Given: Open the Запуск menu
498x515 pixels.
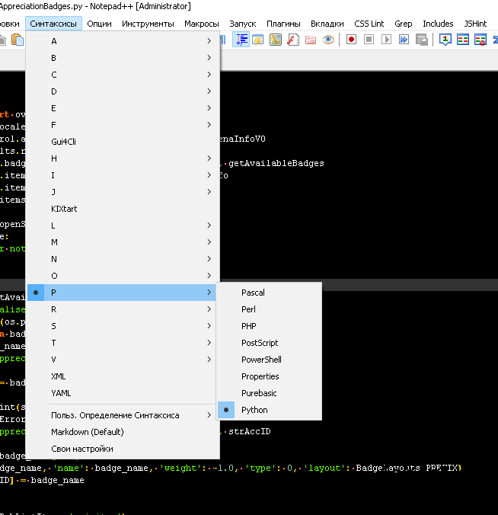Looking at the screenshot, I should click(x=243, y=24).
